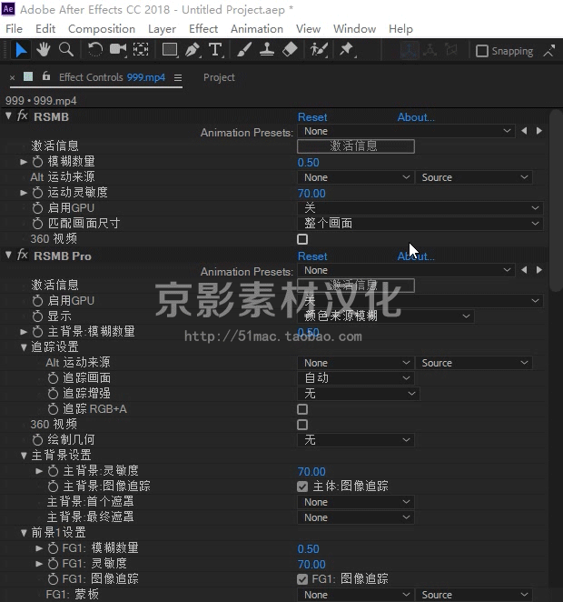Click next preset arrow for RSMB
Image resolution: width=563 pixels, height=602 pixels.
[539, 131]
